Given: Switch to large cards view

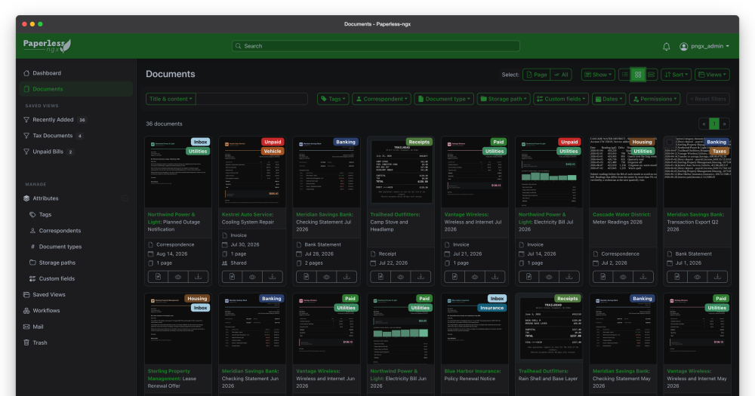Looking at the screenshot, I should [x=652, y=75].
